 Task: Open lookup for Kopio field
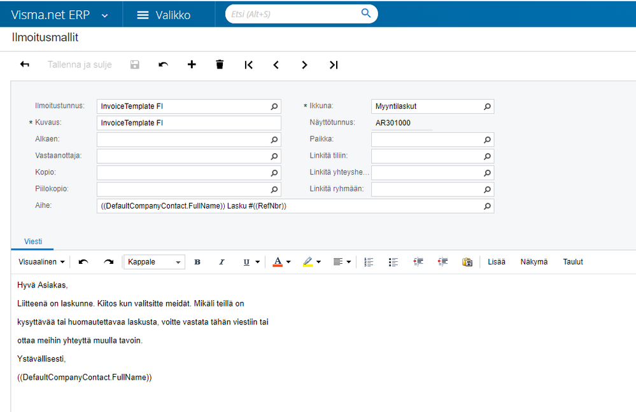(x=274, y=173)
